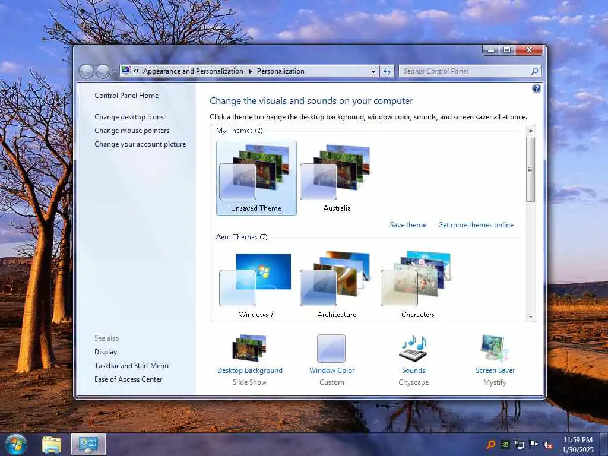The width and height of the screenshot is (608, 456).
Task: Click the theme list scroll down arrow
Action: pyautogui.click(x=531, y=316)
